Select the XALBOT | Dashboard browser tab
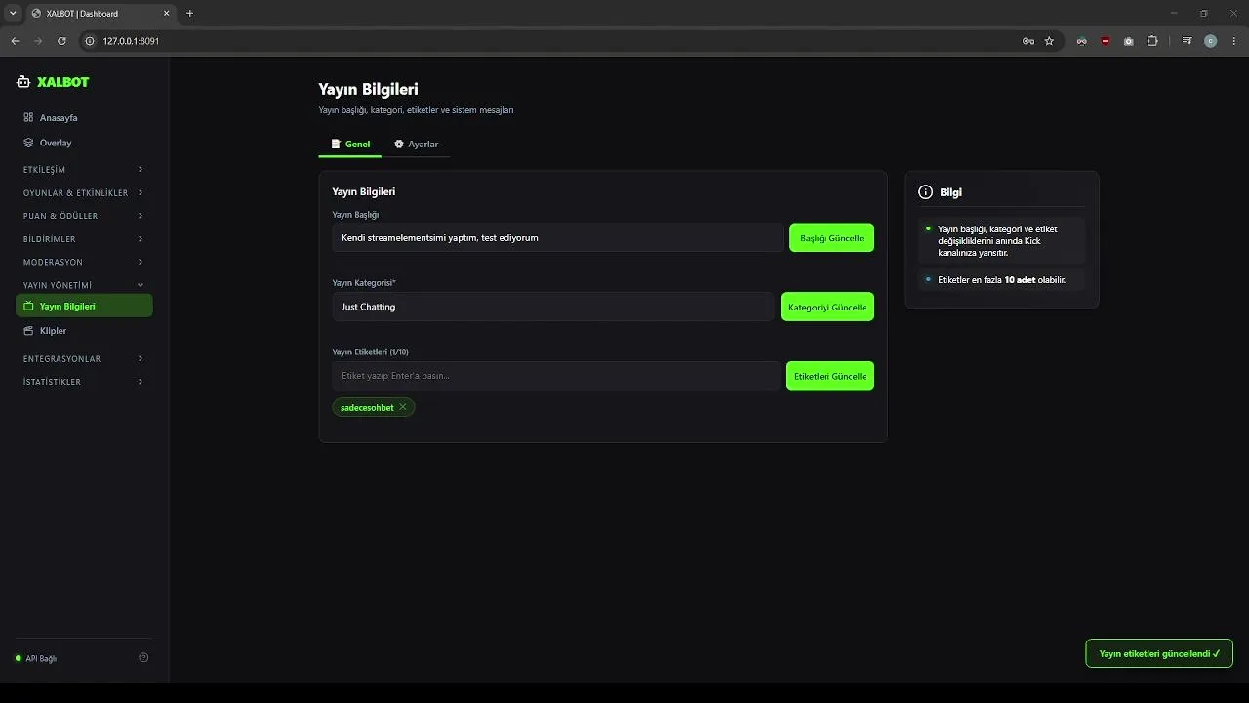 tap(101, 14)
